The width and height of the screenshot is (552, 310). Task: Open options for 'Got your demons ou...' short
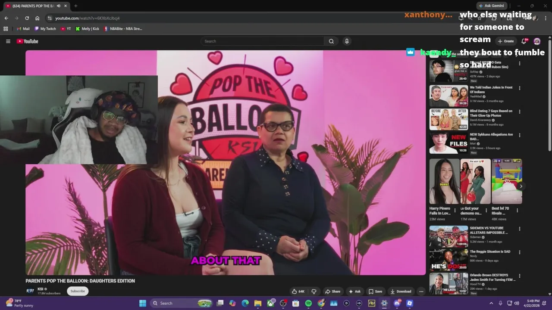tap(486, 211)
